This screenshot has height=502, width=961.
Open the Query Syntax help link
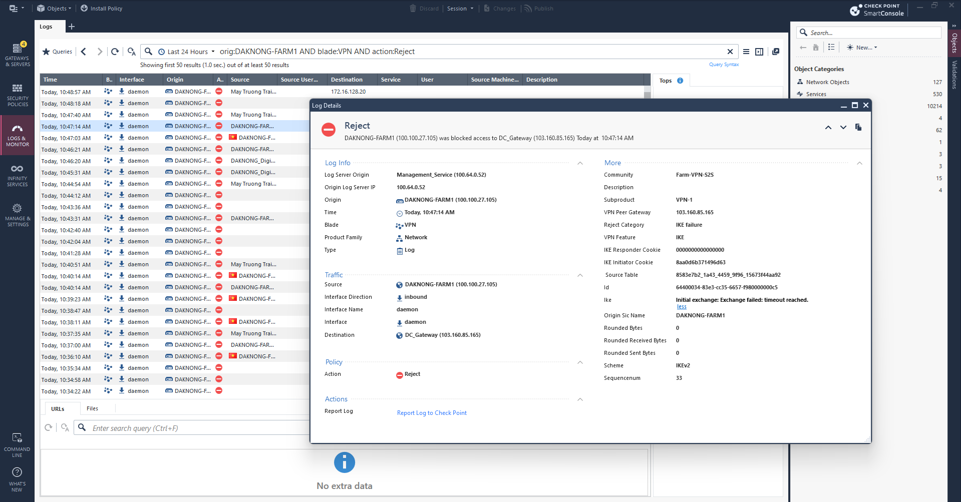point(724,64)
